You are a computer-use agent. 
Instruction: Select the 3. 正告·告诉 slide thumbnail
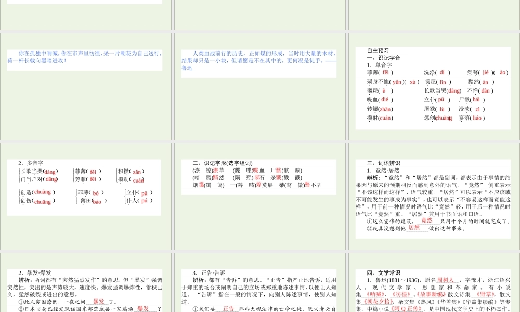click(x=259, y=282)
